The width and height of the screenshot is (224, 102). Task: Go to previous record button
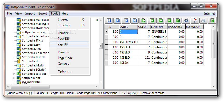pyautogui.click(x=117, y=21)
